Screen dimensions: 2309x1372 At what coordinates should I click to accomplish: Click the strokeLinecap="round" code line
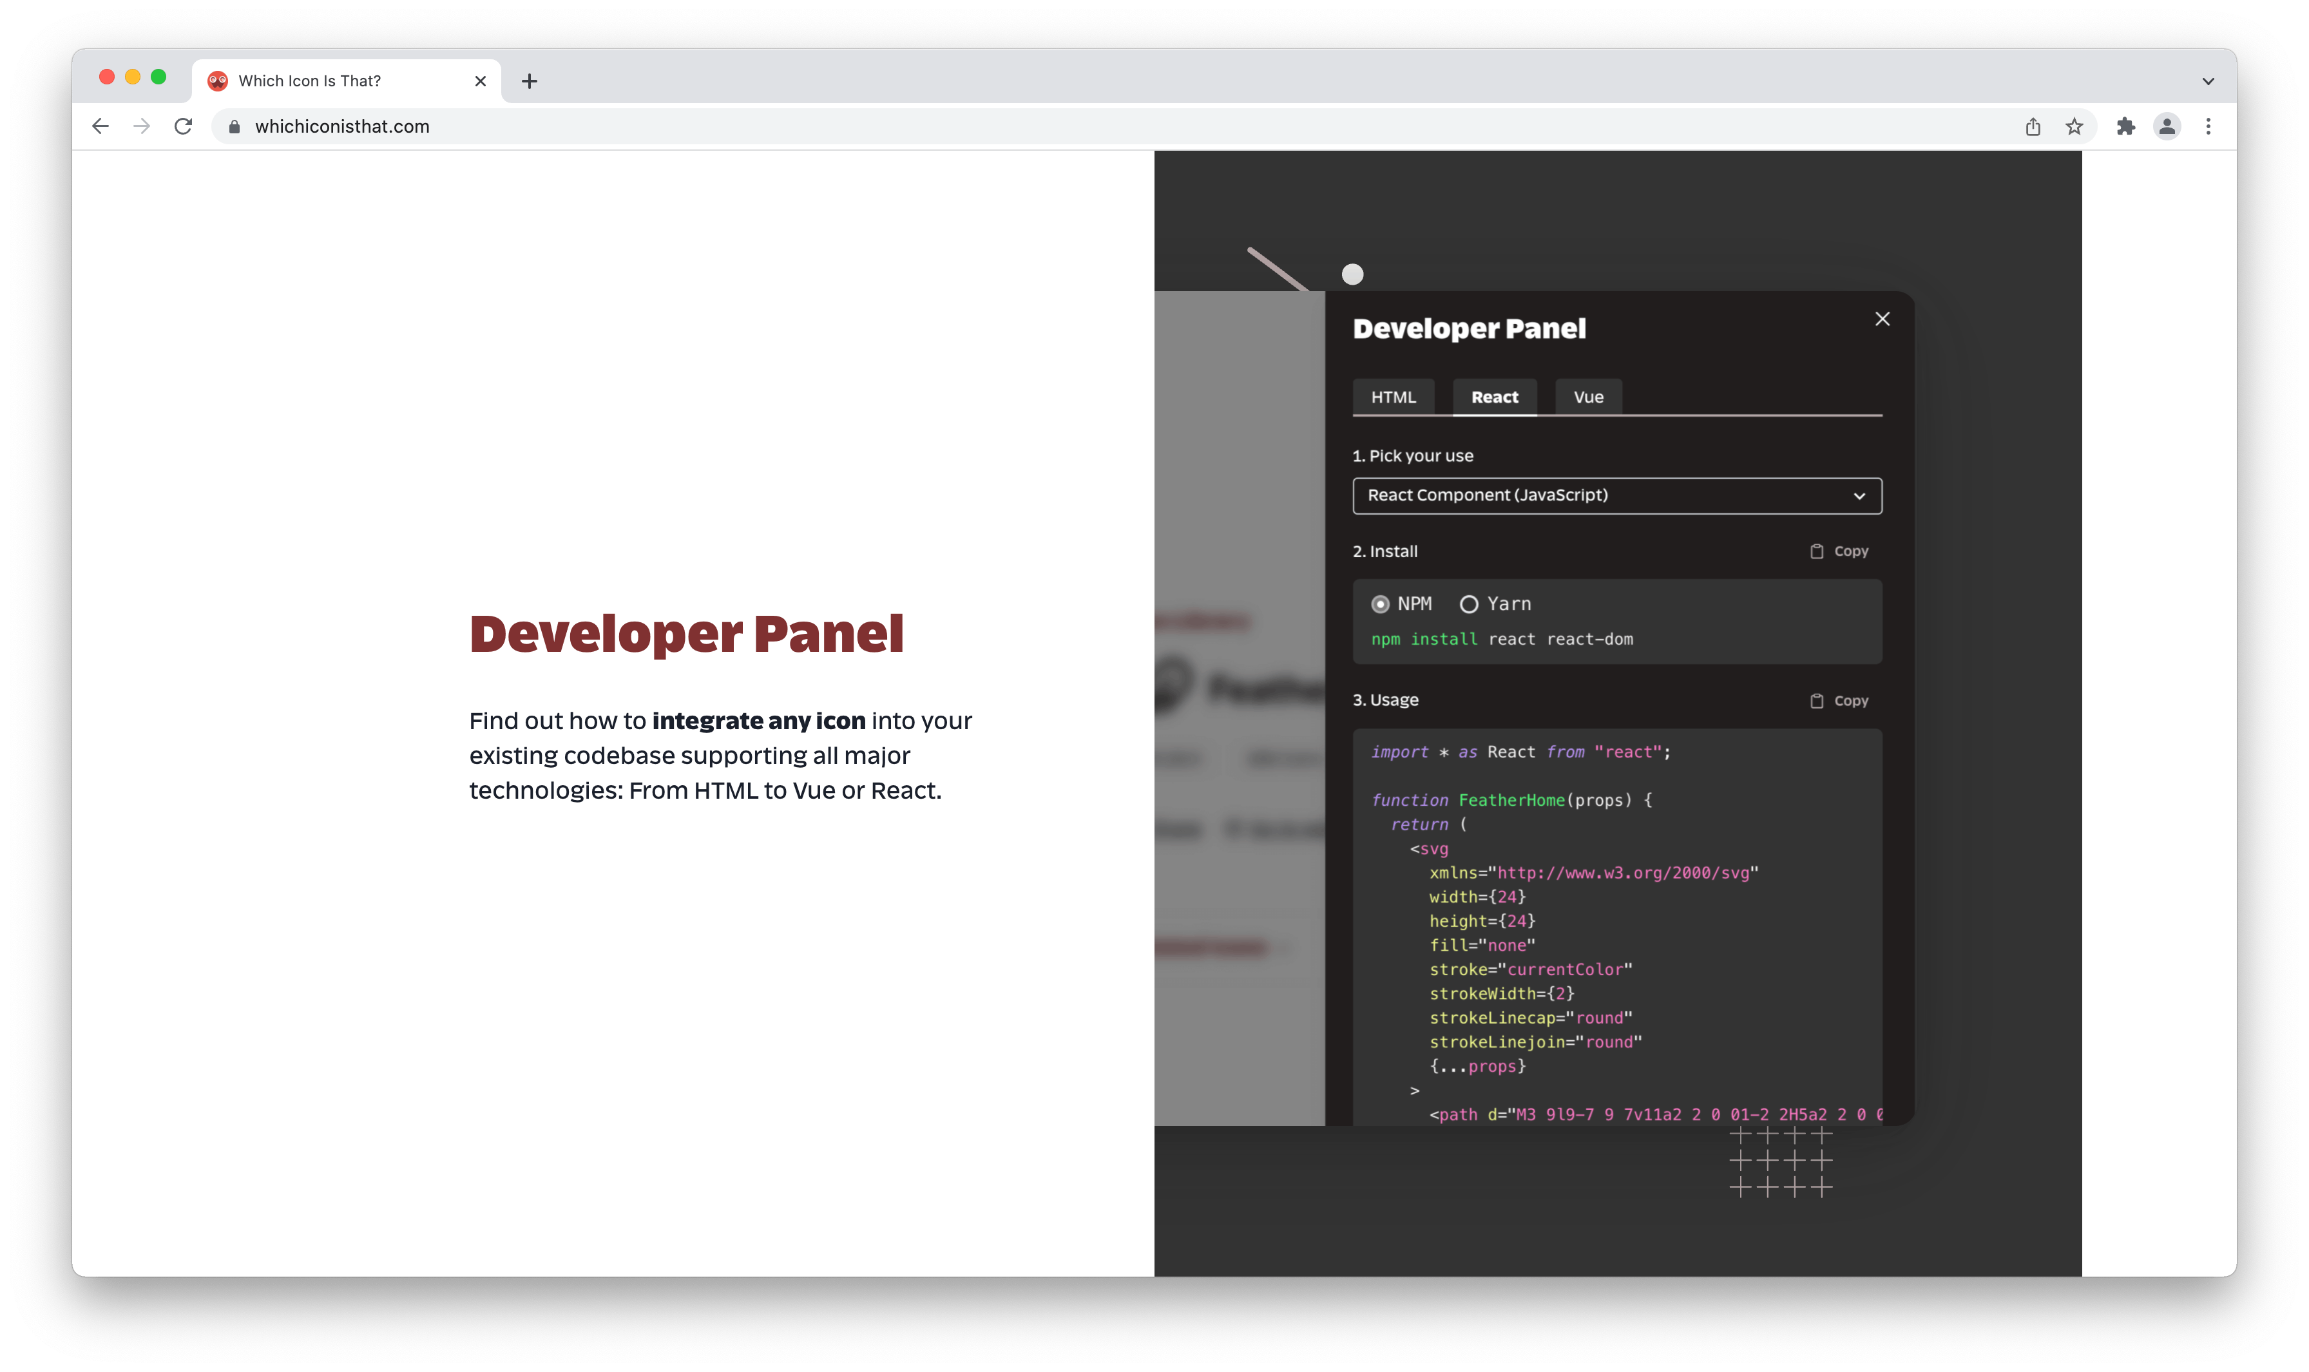1530,1018
